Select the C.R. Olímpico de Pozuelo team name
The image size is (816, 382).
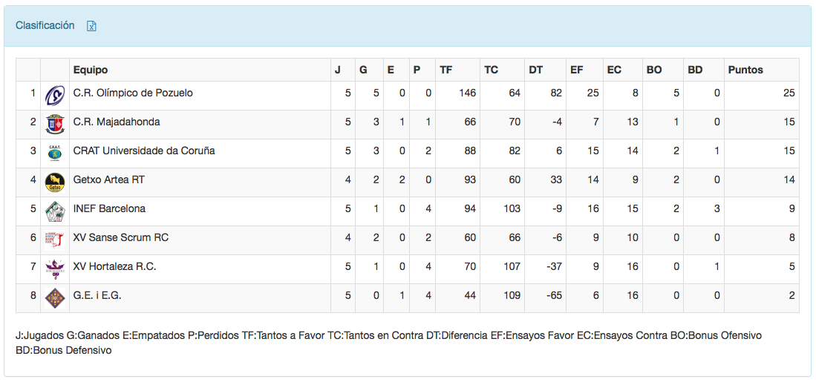coord(133,93)
